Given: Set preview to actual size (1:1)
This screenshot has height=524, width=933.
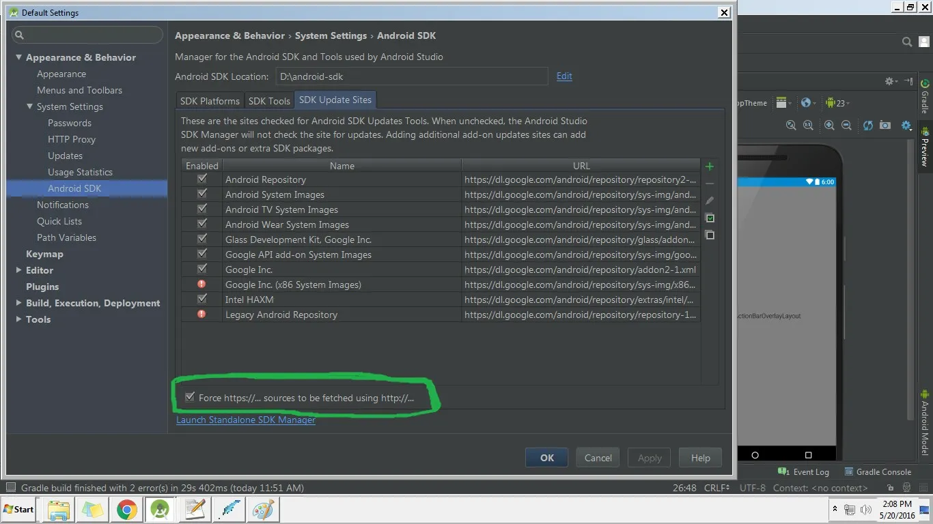Looking at the screenshot, I should click(x=808, y=126).
